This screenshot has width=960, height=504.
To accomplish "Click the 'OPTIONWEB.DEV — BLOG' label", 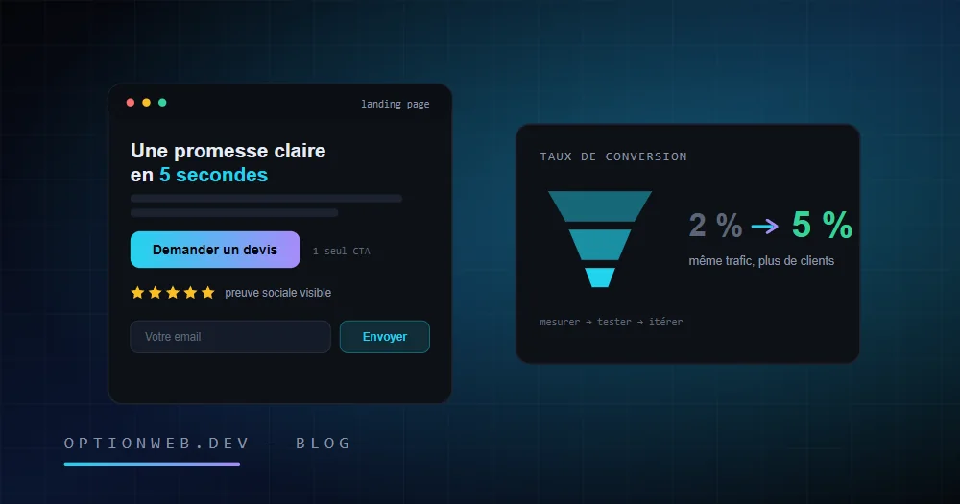I will tap(207, 444).
